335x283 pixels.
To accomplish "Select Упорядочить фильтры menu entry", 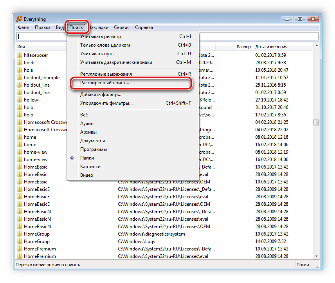I will [x=133, y=103].
